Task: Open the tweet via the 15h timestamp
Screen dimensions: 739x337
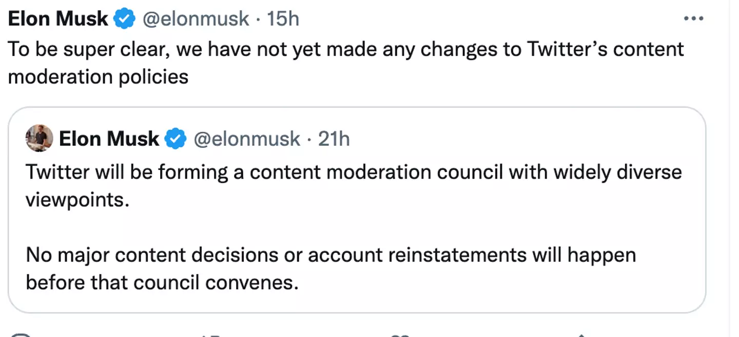Action: point(283,19)
